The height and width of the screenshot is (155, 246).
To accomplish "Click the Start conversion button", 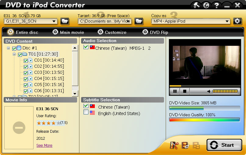I will (224, 145).
